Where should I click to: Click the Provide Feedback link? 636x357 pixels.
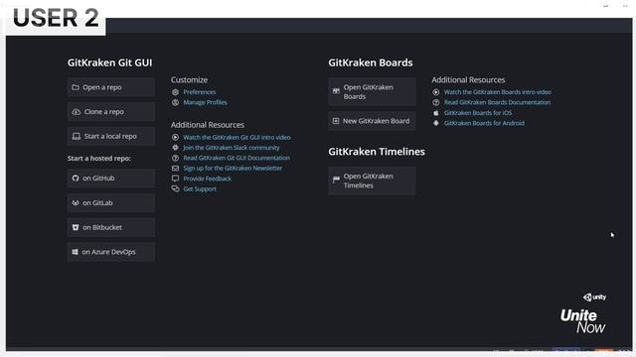pyautogui.click(x=207, y=178)
